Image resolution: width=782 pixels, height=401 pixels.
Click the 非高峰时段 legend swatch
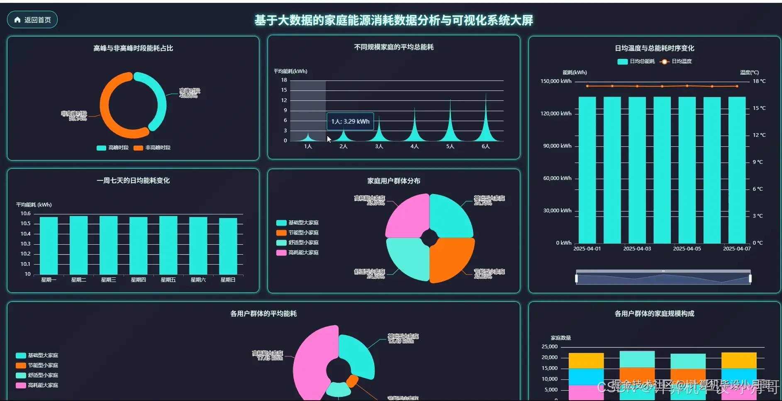click(x=138, y=147)
